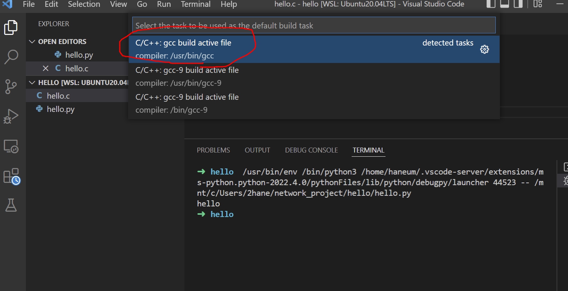
Task: Open the Run menu
Action: (164, 4)
